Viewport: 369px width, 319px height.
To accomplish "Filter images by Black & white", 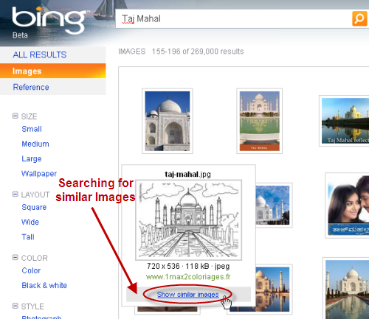I will click(x=44, y=285).
